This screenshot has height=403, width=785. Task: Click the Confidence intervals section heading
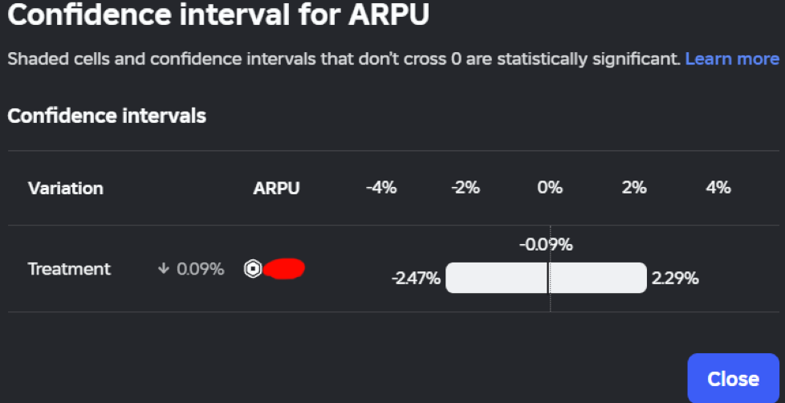(x=107, y=116)
